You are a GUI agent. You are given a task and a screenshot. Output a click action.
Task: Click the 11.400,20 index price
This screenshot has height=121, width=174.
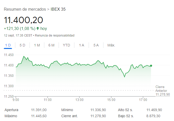click(x=23, y=20)
